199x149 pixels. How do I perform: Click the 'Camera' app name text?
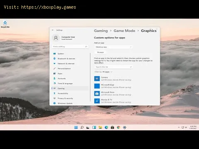[x=104, y=77]
